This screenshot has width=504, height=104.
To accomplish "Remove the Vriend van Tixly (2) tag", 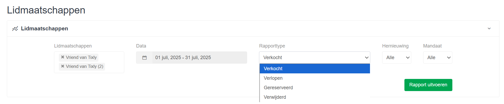I will point(63,66).
